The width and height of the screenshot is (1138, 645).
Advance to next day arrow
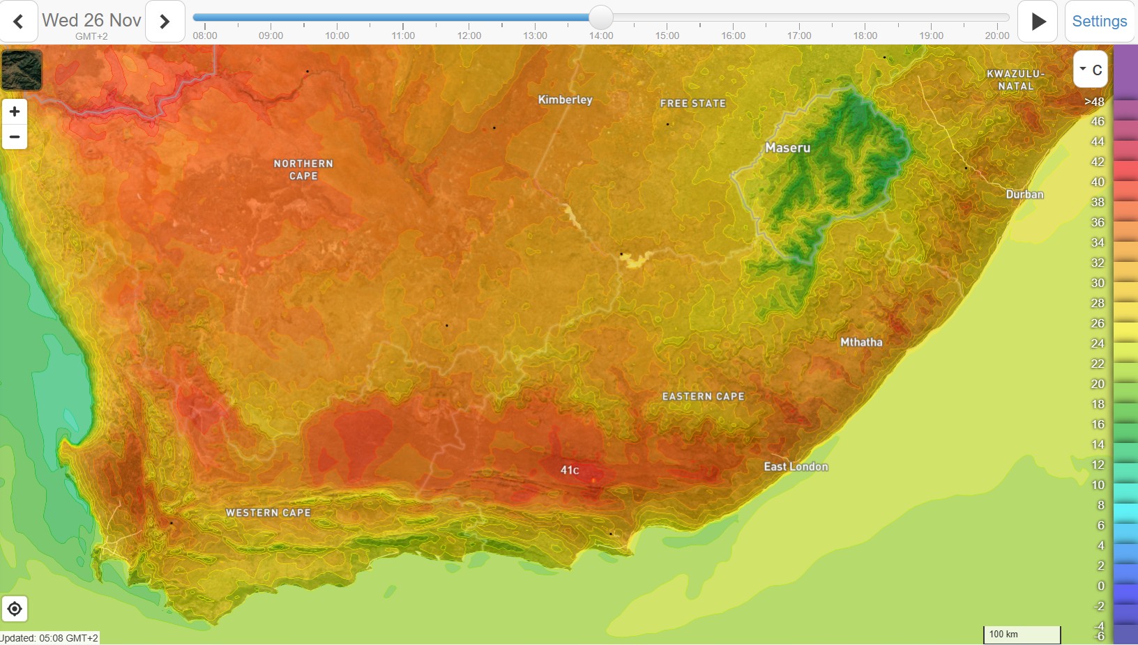pos(165,22)
